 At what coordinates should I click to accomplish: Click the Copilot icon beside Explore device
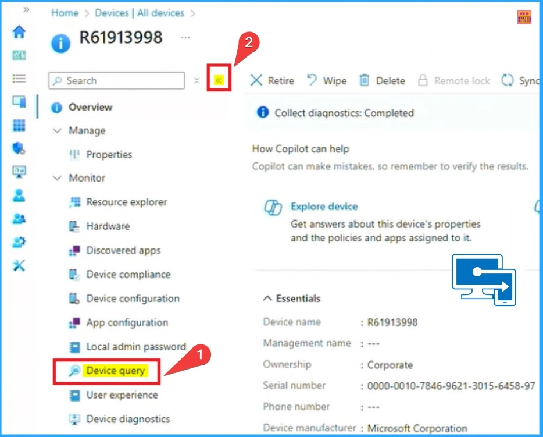(273, 207)
